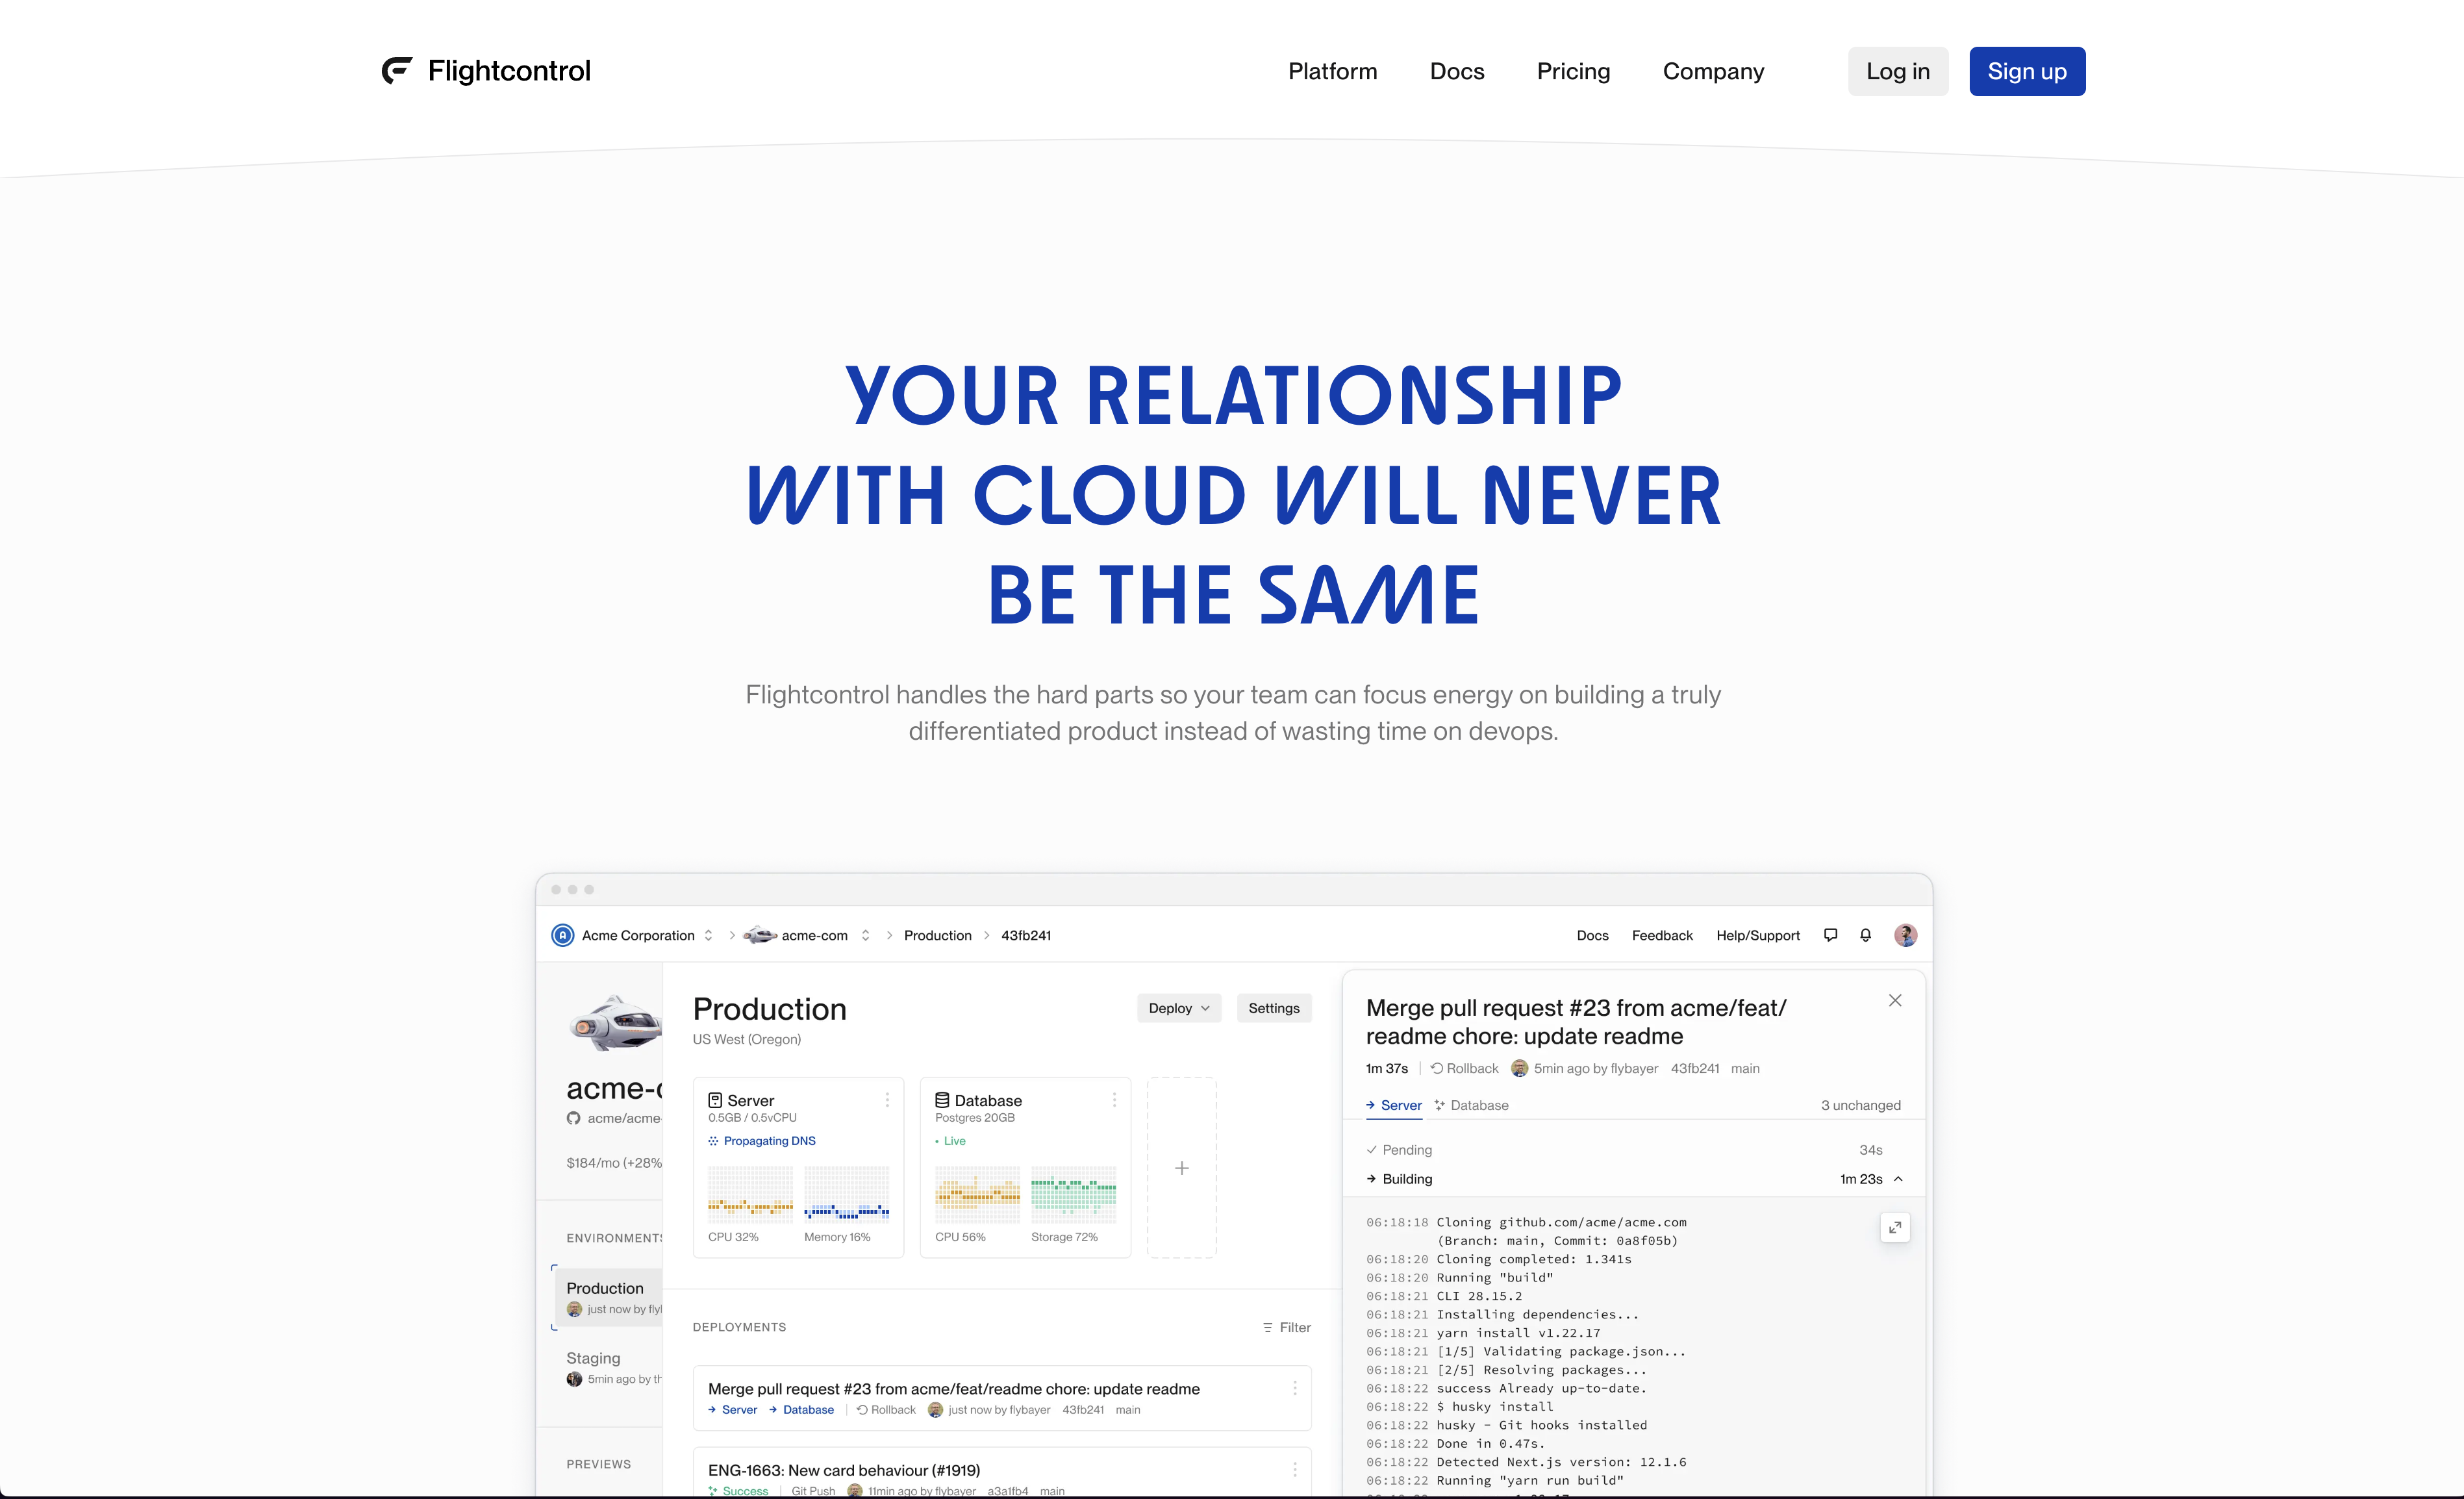Open the Server card options menu
Viewport: 2464px width, 1499px height.
pos(887,1099)
